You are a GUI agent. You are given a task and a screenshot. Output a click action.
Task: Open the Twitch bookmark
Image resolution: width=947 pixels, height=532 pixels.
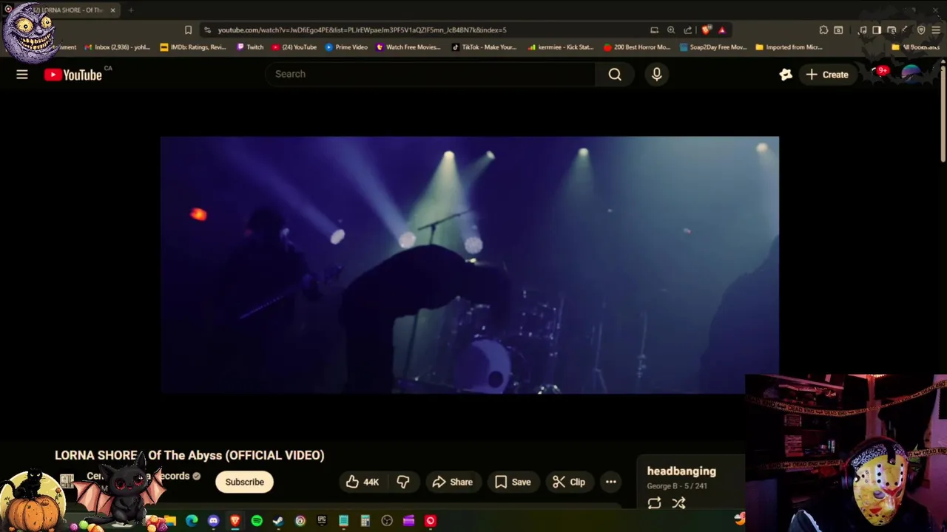(x=250, y=47)
